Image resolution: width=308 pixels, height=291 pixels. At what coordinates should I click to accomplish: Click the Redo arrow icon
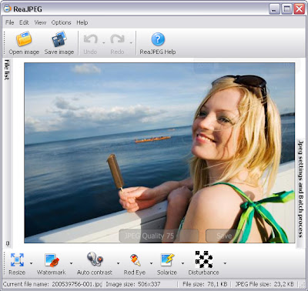(x=117, y=39)
